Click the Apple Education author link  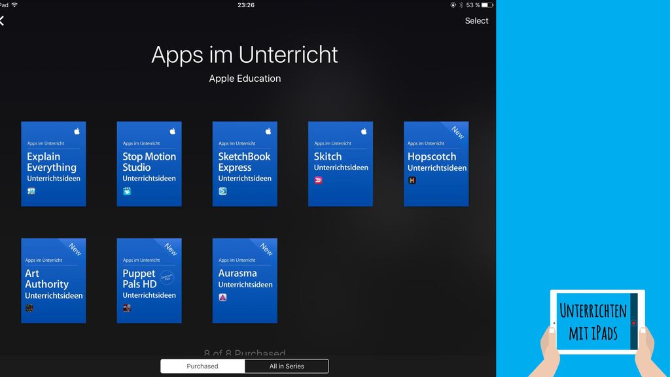(x=245, y=79)
